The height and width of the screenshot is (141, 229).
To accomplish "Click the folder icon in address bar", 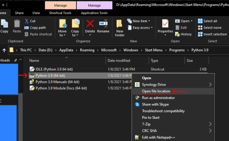I will (12, 50).
